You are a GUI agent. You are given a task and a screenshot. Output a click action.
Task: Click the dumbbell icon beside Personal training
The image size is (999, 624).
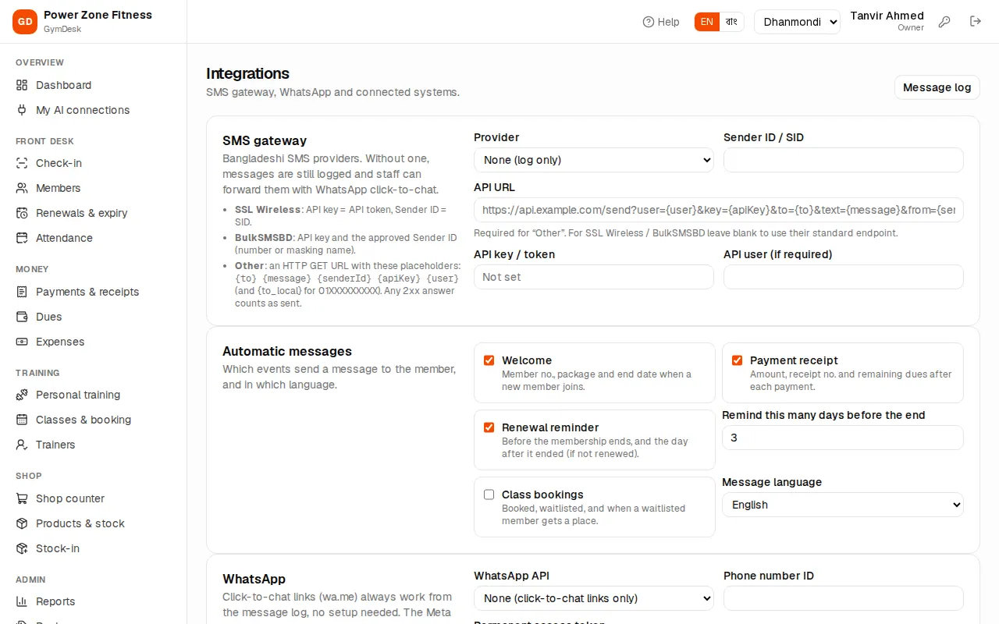(x=22, y=395)
